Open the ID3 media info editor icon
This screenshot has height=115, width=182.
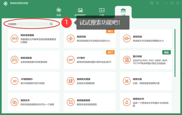[x=15, y=38]
